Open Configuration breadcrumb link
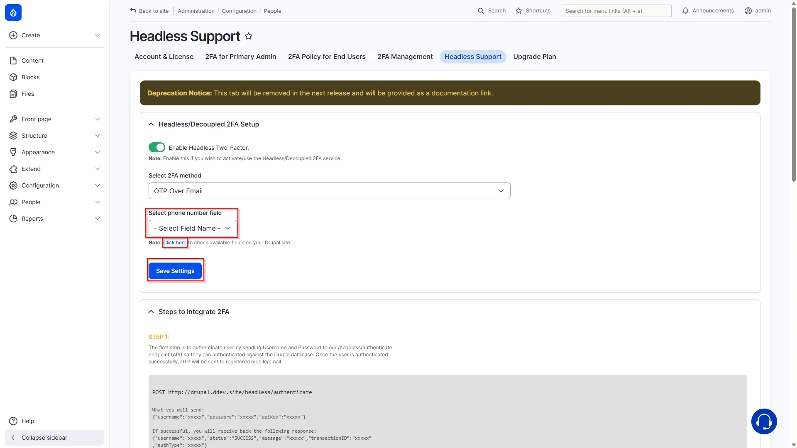The image size is (797, 448). 239,11
